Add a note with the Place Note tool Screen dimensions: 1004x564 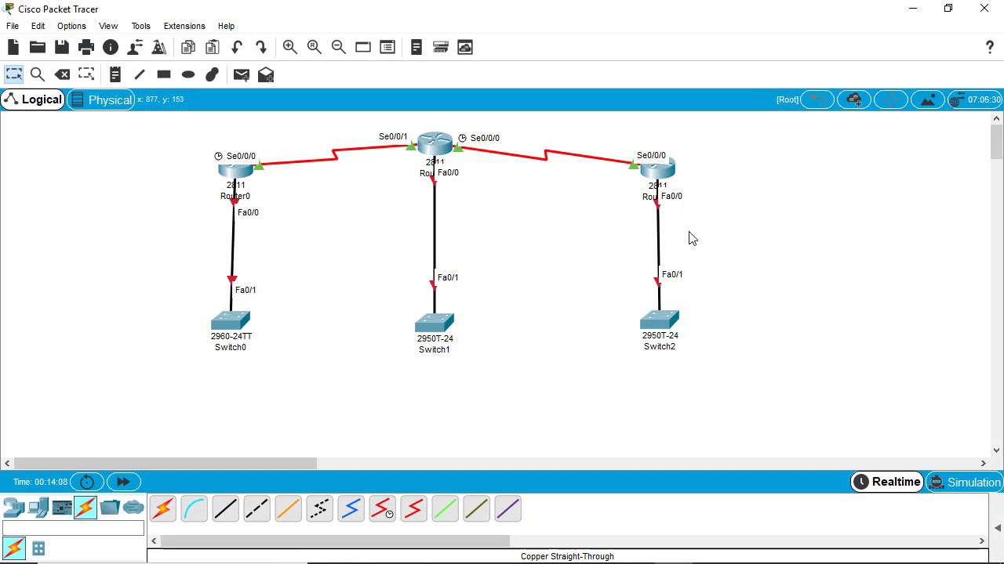click(115, 74)
